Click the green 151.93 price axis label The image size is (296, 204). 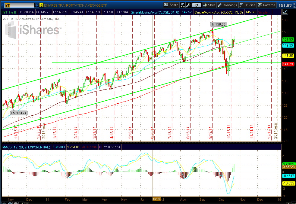[288, 39]
